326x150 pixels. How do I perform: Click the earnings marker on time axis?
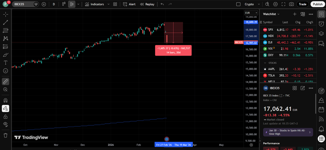point(167,139)
